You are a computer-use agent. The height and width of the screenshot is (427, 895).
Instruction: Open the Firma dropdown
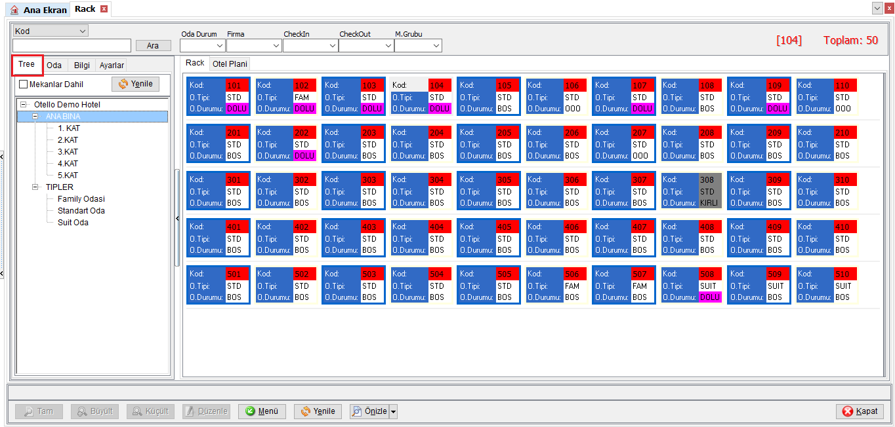[276, 46]
